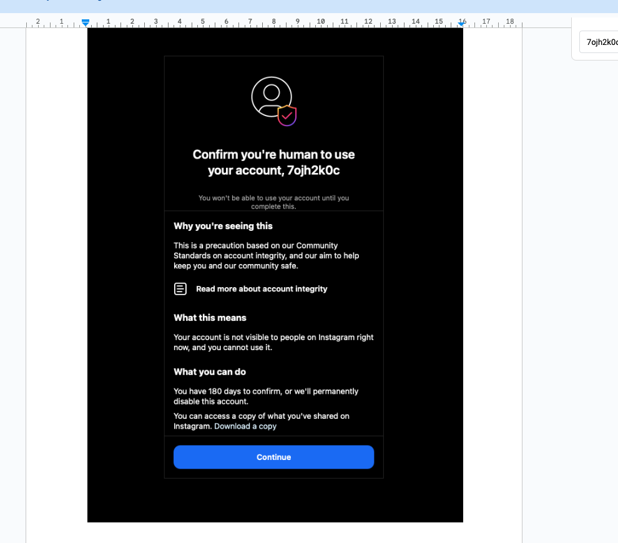Open Read more about account integrity
Viewport: 618px width, 543px height.
[x=262, y=289]
